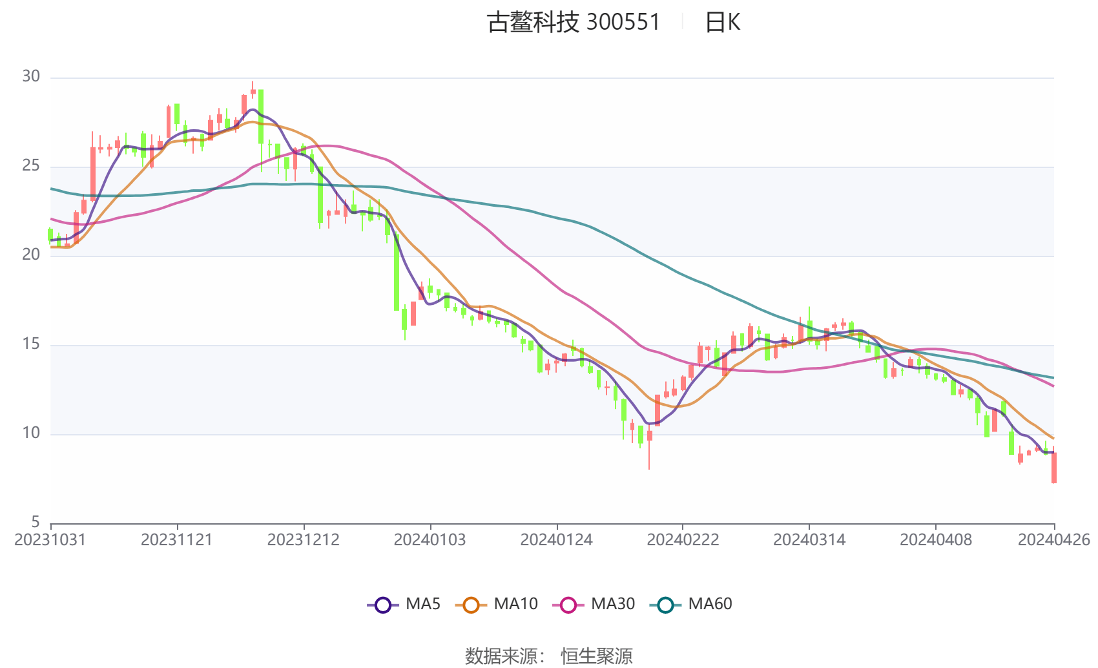Hide the MA5 line via its label
Image resolution: width=1098 pixels, height=668 pixels.
pyautogui.click(x=423, y=604)
